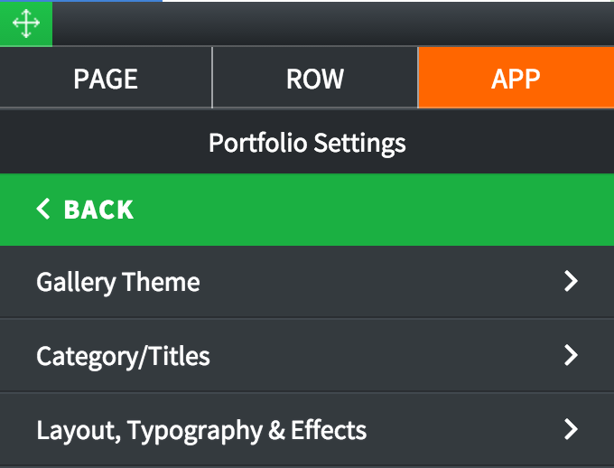Screen dimensions: 614x468
Task: Click the arrow icon on Layout, Typography & Effects
Action: [x=571, y=429]
